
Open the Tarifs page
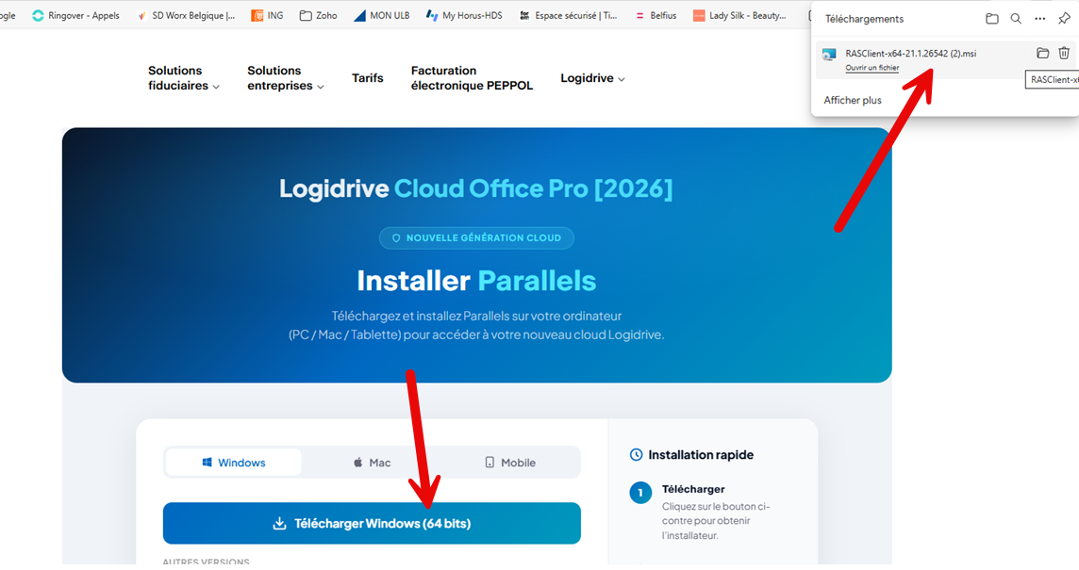[368, 78]
